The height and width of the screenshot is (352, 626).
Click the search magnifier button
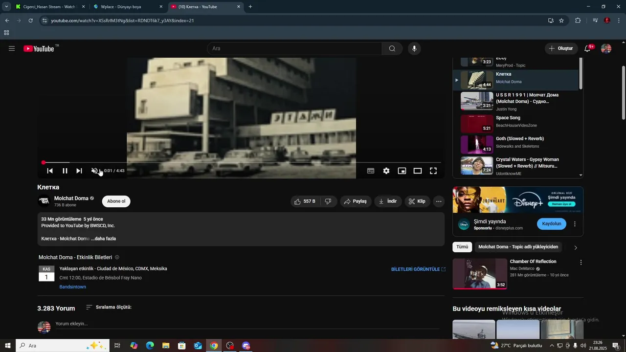point(392,48)
